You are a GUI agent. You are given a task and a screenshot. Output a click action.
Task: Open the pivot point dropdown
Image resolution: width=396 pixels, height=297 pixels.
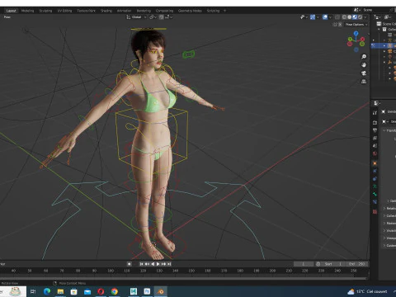click(x=153, y=17)
